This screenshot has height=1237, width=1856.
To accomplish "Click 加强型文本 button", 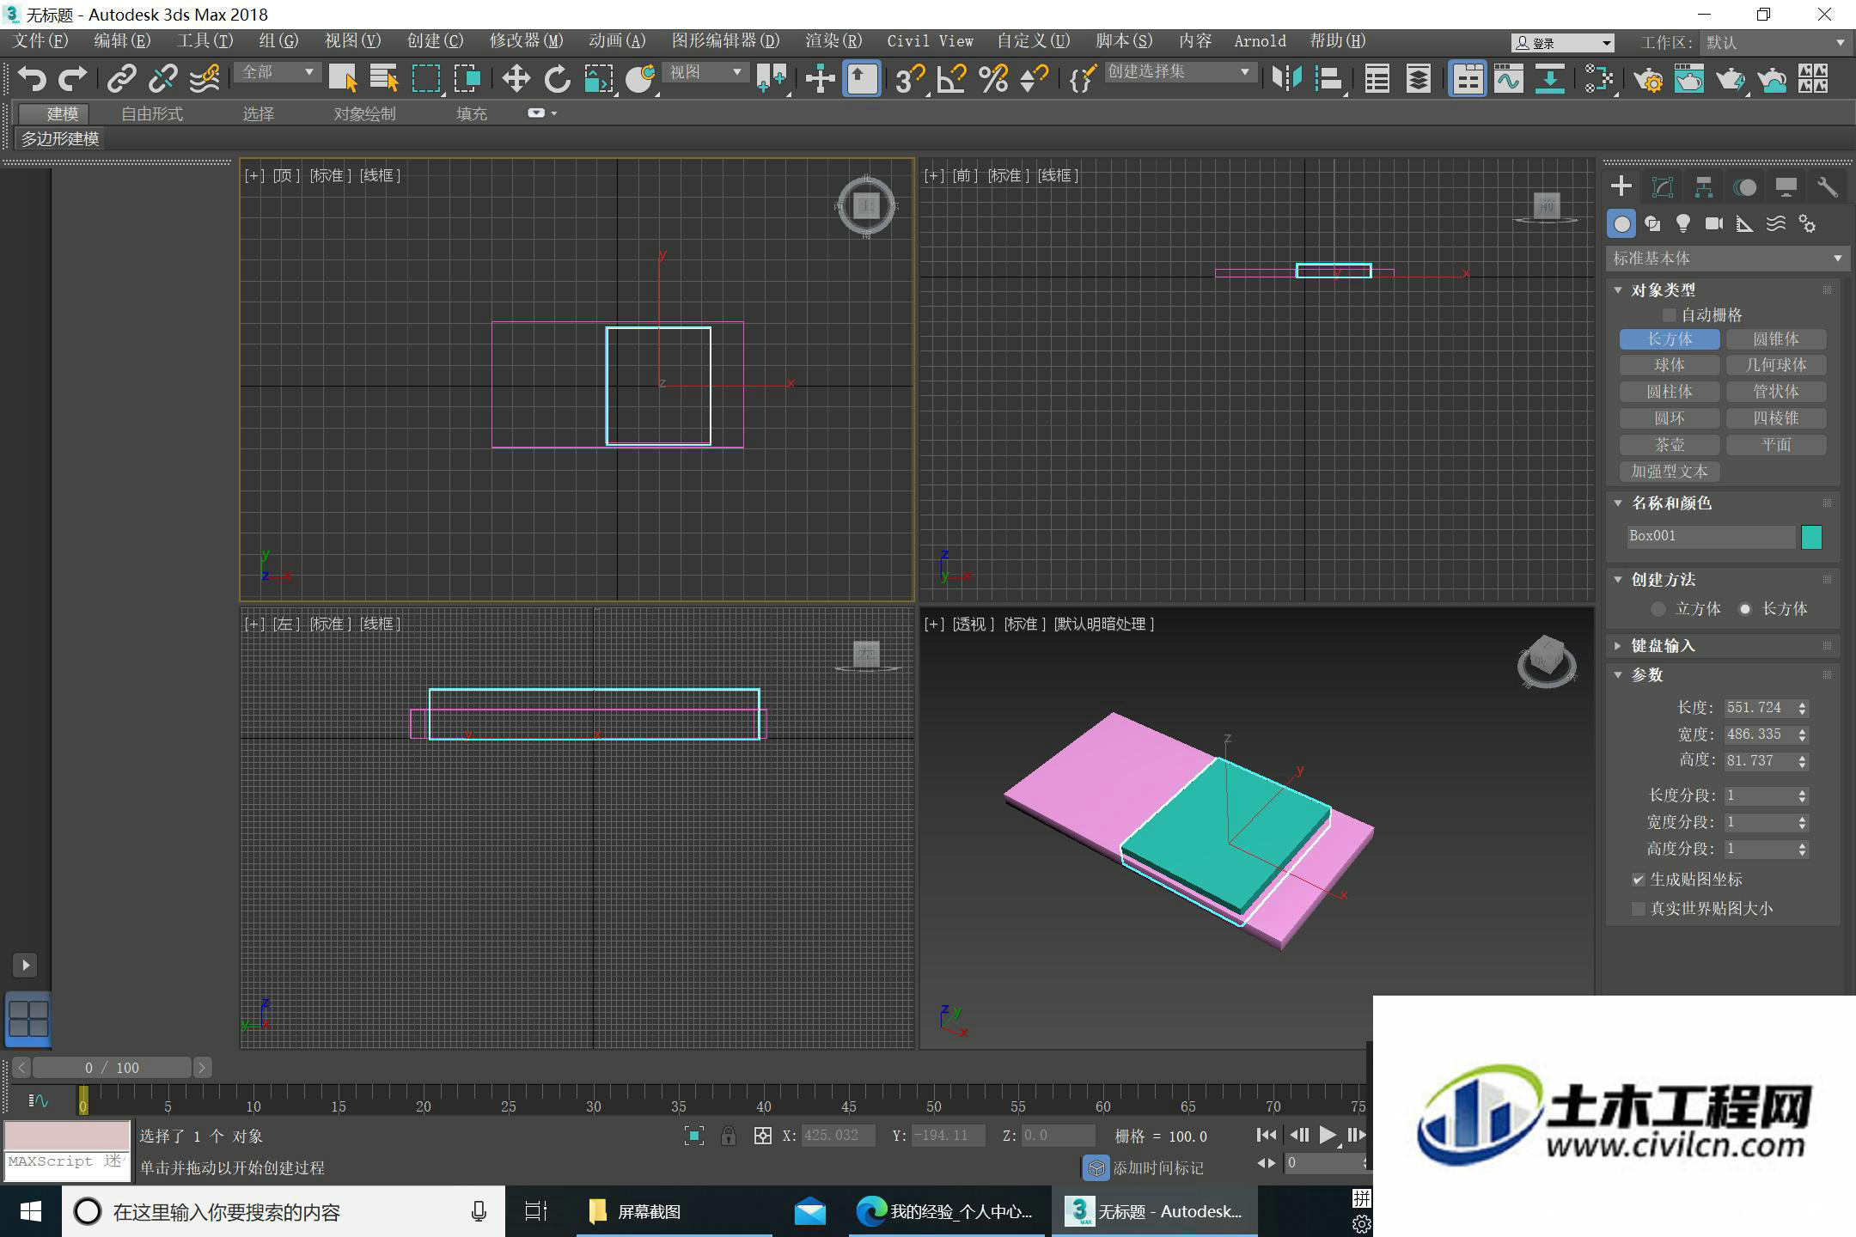I will tap(1670, 472).
